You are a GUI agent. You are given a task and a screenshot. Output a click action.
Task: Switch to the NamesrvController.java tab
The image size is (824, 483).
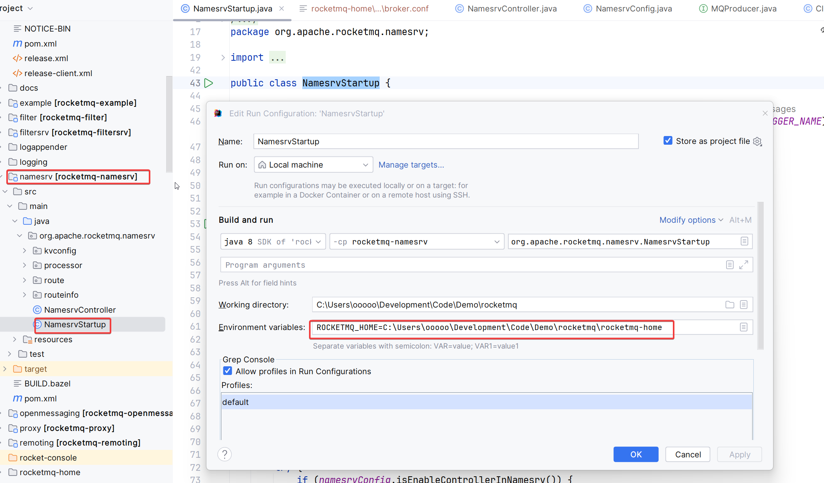511,9
